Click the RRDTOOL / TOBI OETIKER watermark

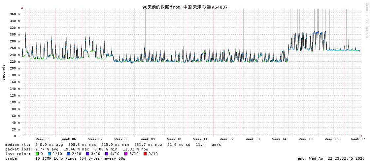tap(366, 20)
